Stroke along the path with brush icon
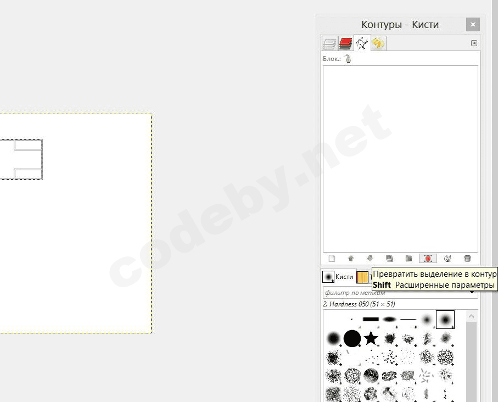Screen dimensions: 498x402 point(447,258)
